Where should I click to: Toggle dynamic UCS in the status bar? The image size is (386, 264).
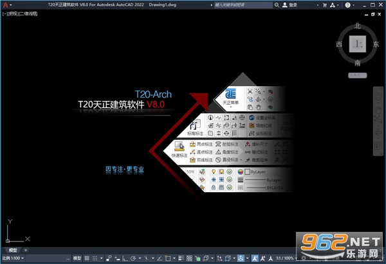(x=219, y=258)
